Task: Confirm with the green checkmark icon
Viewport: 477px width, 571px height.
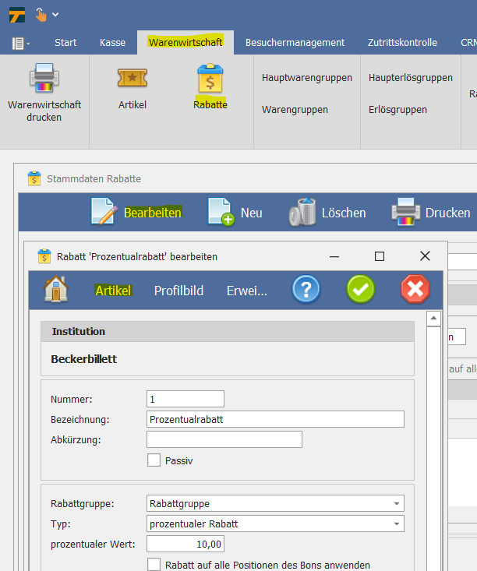Action: (x=361, y=289)
